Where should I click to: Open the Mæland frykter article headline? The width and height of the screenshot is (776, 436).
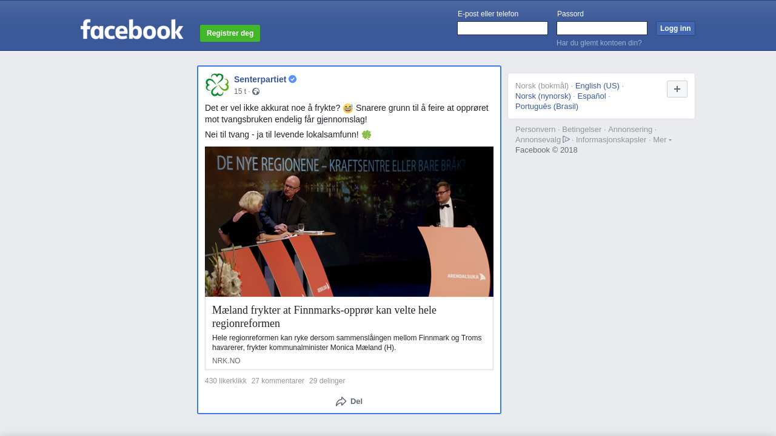[x=324, y=317]
